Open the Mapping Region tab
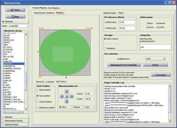Image resolution: width=177 pixels, height=128 pixels. coord(110,13)
